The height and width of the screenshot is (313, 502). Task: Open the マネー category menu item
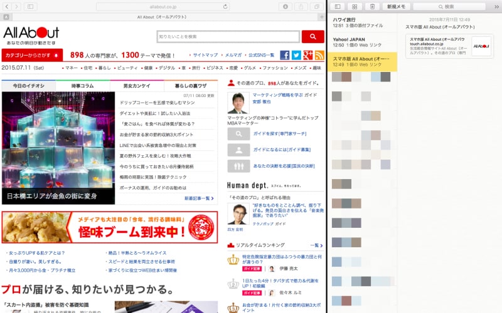tap(72, 68)
